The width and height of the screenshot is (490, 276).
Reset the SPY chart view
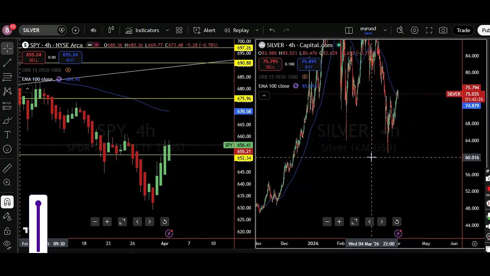click(165, 222)
